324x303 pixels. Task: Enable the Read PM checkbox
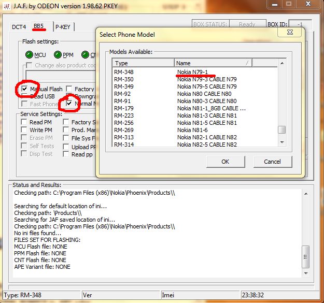(x=25, y=122)
